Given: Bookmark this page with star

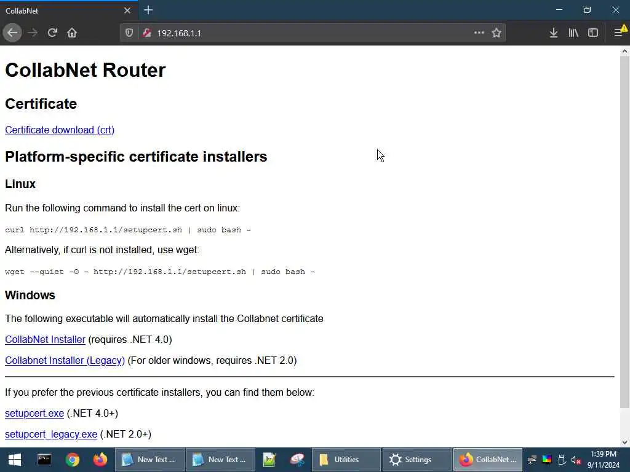Looking at the screenshot, I should (496, 33).
